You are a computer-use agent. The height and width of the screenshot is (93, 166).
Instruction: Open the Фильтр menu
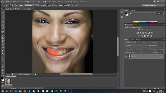(x=61, y=2)
